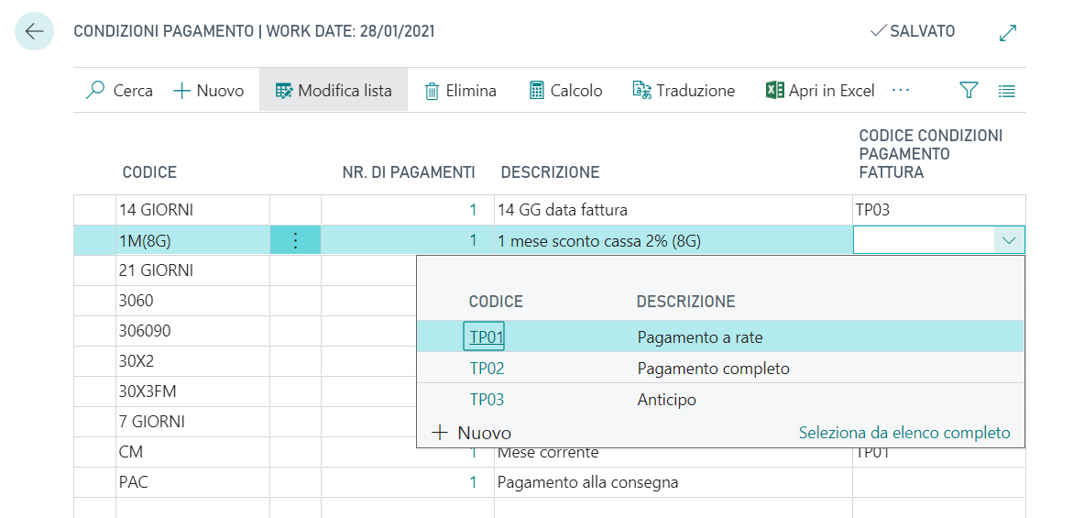Toggle Modifica lista edit mode
This screenshot has width=1084, height=518.
[x=334, y=90]
